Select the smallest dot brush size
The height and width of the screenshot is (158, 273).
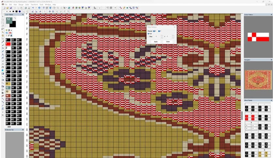pyautogui.click(x=4, y=11)
